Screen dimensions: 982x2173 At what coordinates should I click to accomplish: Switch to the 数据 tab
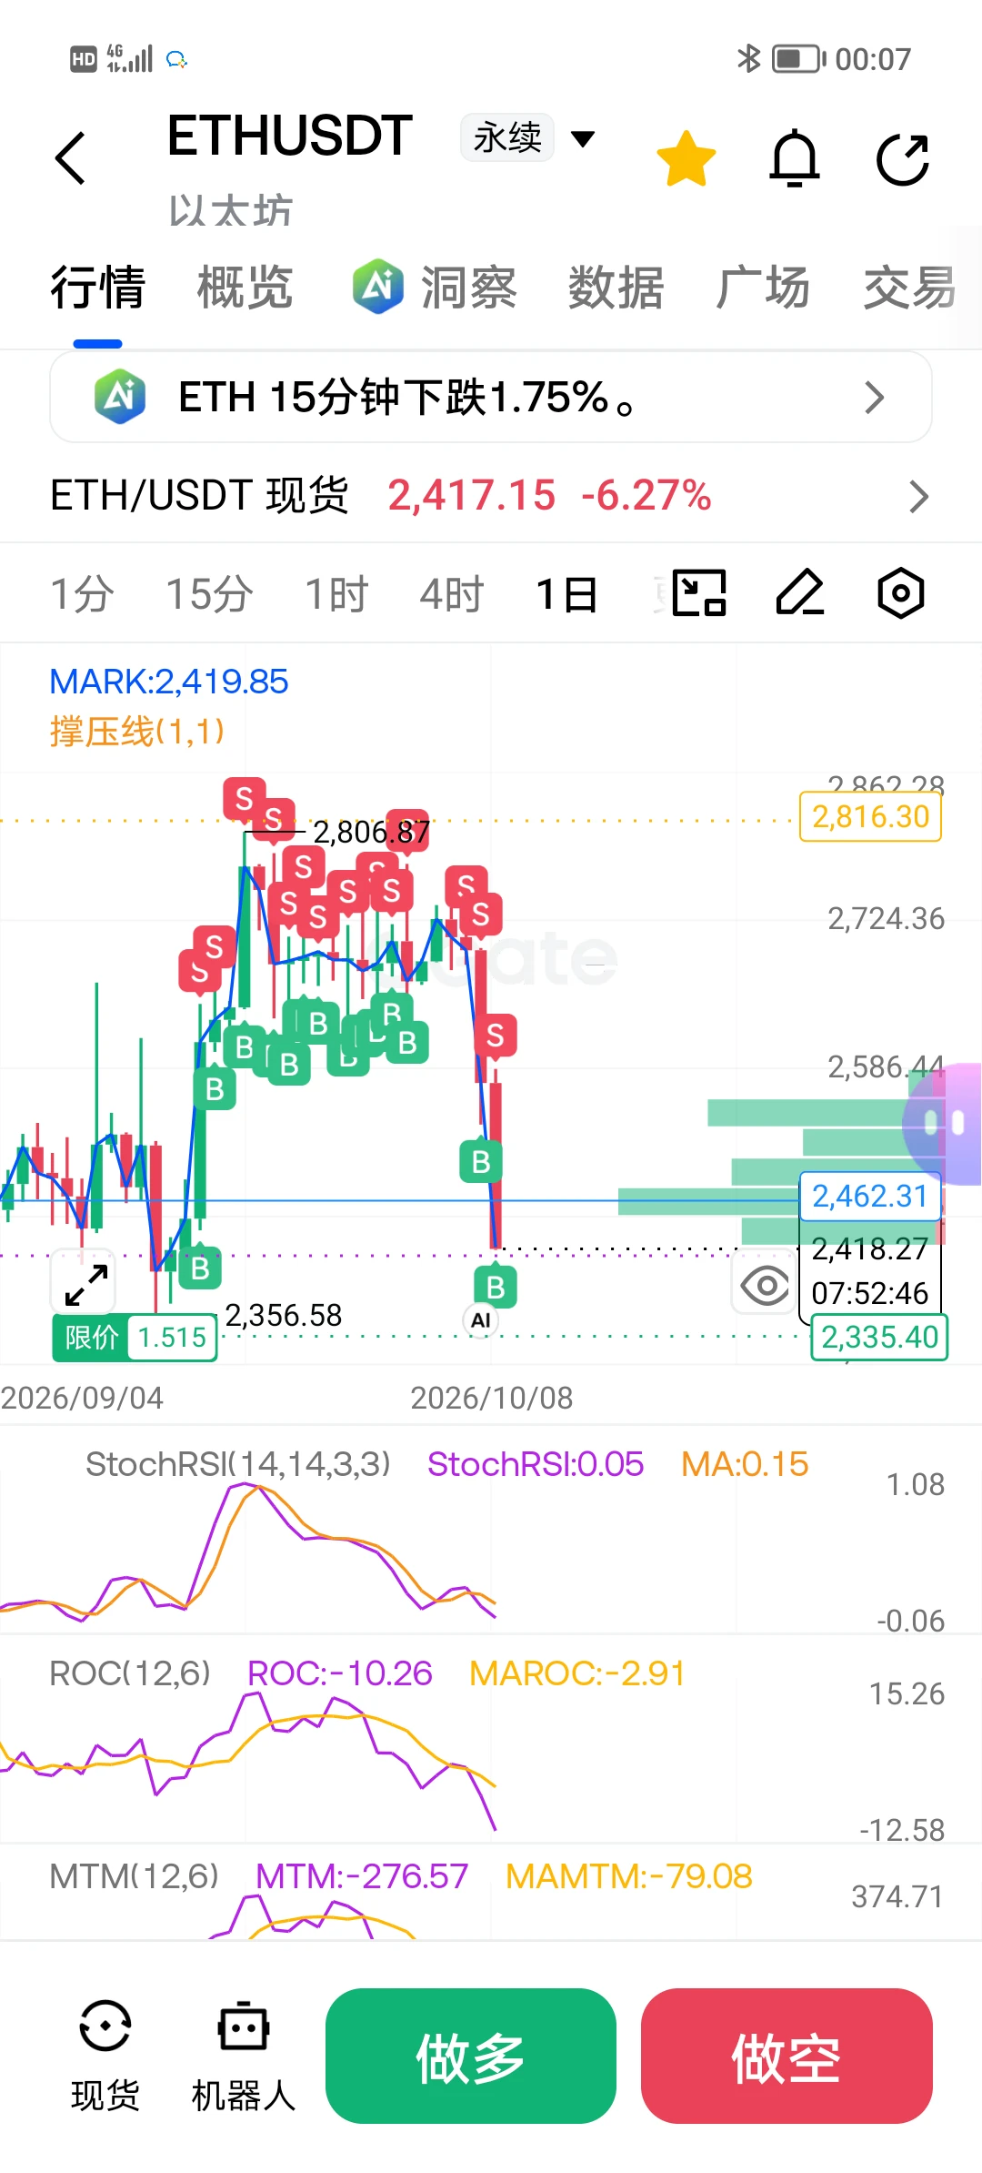point(616,288)
